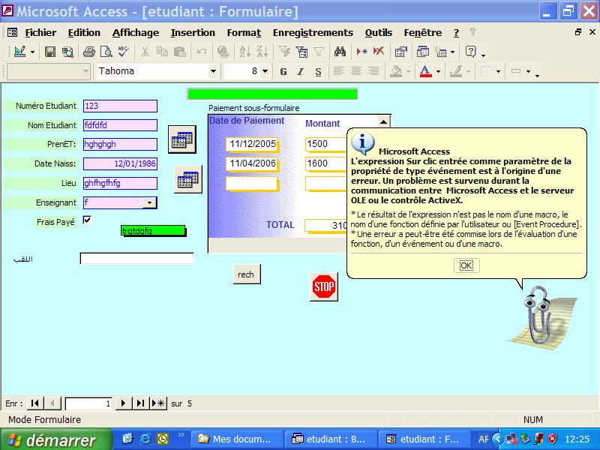Go to first record navigation button
This screenshot has height=450, width=600.
click(34, 403)
